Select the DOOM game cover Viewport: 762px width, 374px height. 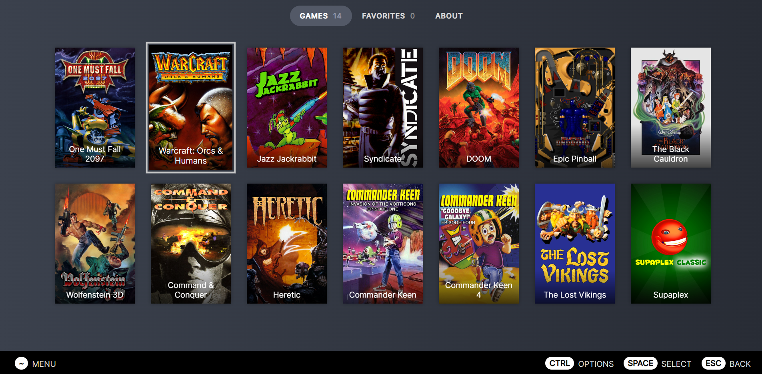(x=479, y=108)
